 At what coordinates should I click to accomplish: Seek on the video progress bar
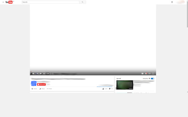[x=93, y=71]
